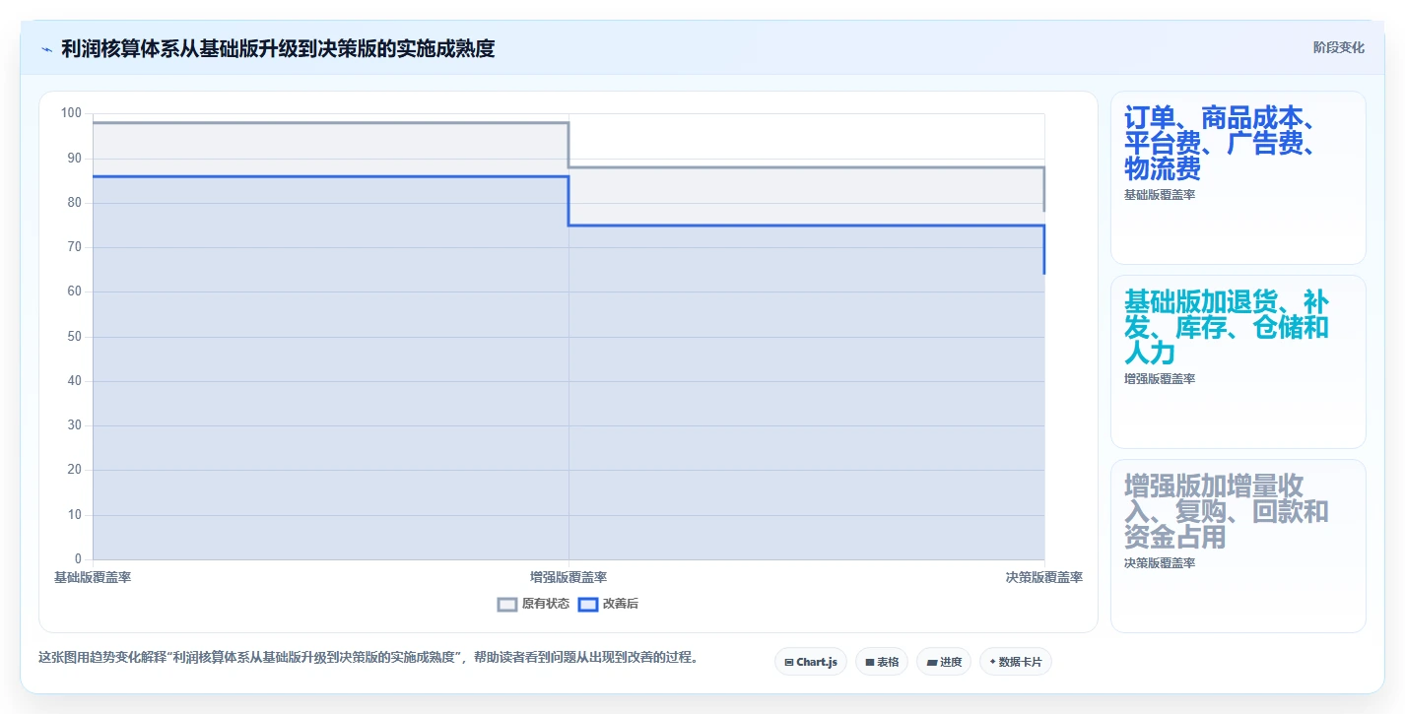
Task: Click the 基础版覆盖率 x-axis label
Action: pyautogui.click(x=93, y=578)
